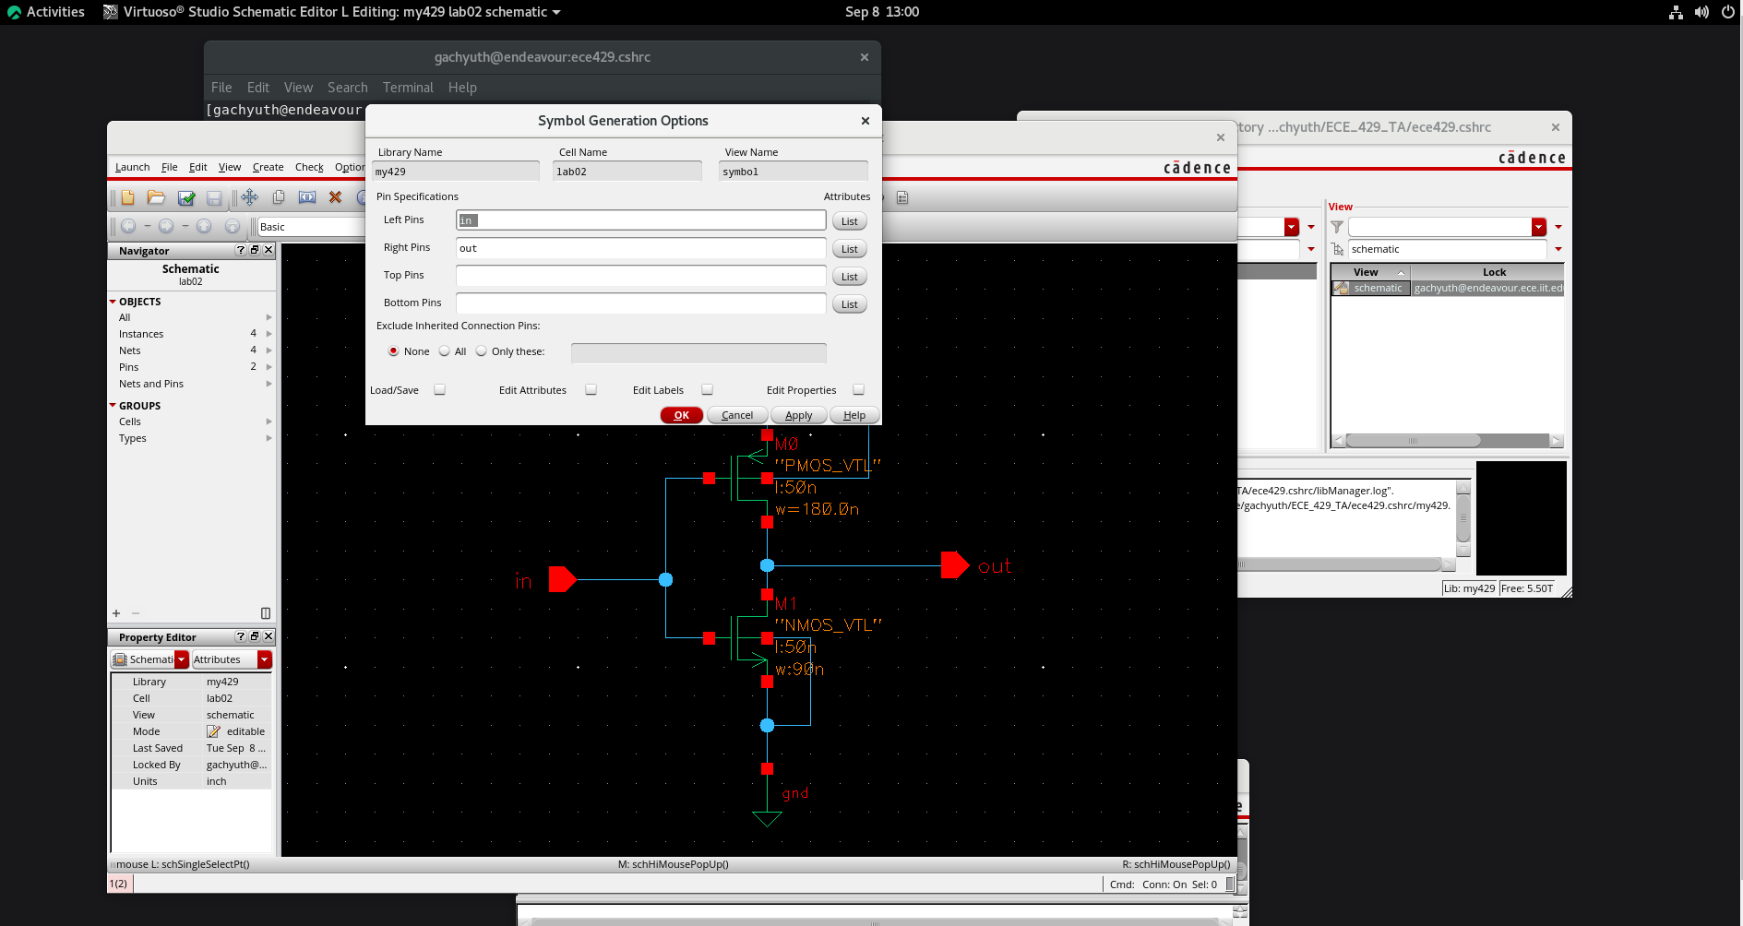The image size is (1743, 926).
Task: Click the Activities button
Action: [x=45, y=12]
